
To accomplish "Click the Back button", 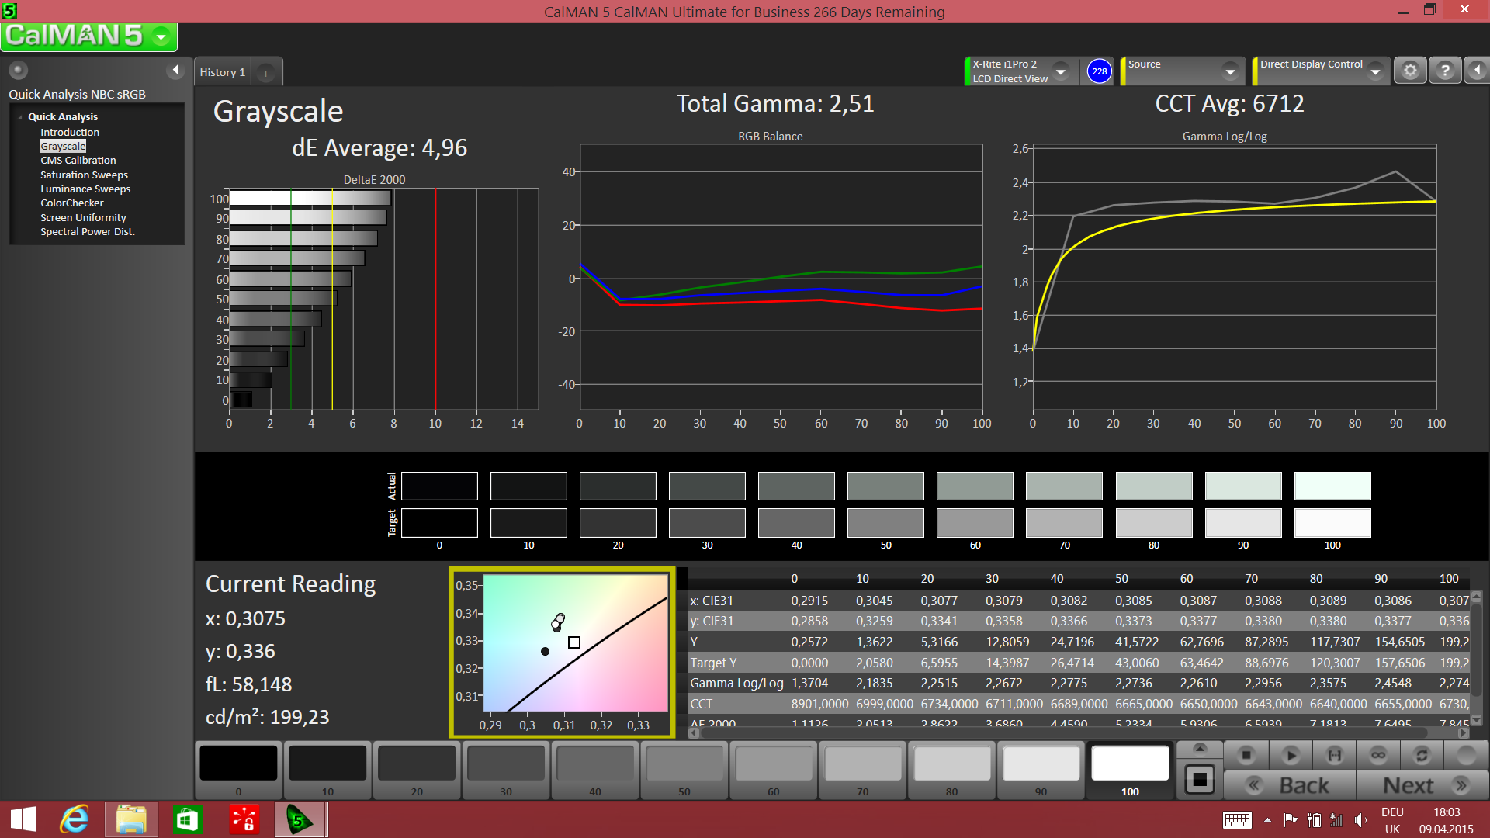I will (1290, 785).
